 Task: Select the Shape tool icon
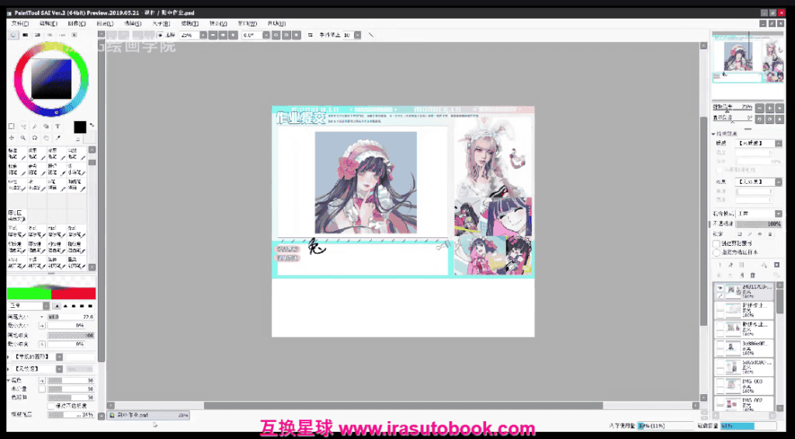point(46,126)
